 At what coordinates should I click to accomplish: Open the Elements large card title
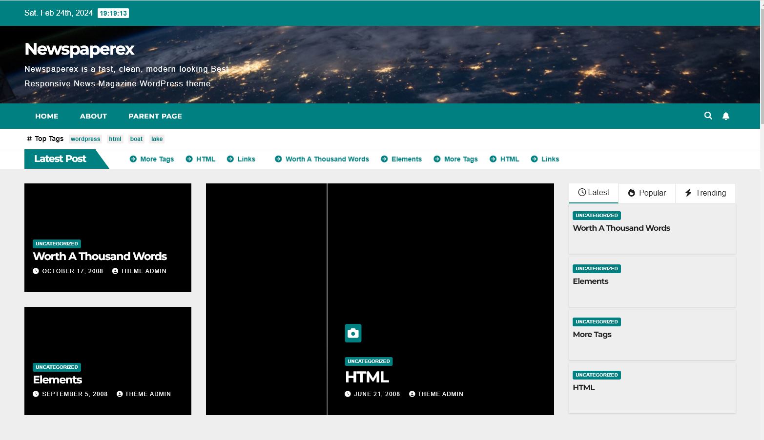point(57,380)
